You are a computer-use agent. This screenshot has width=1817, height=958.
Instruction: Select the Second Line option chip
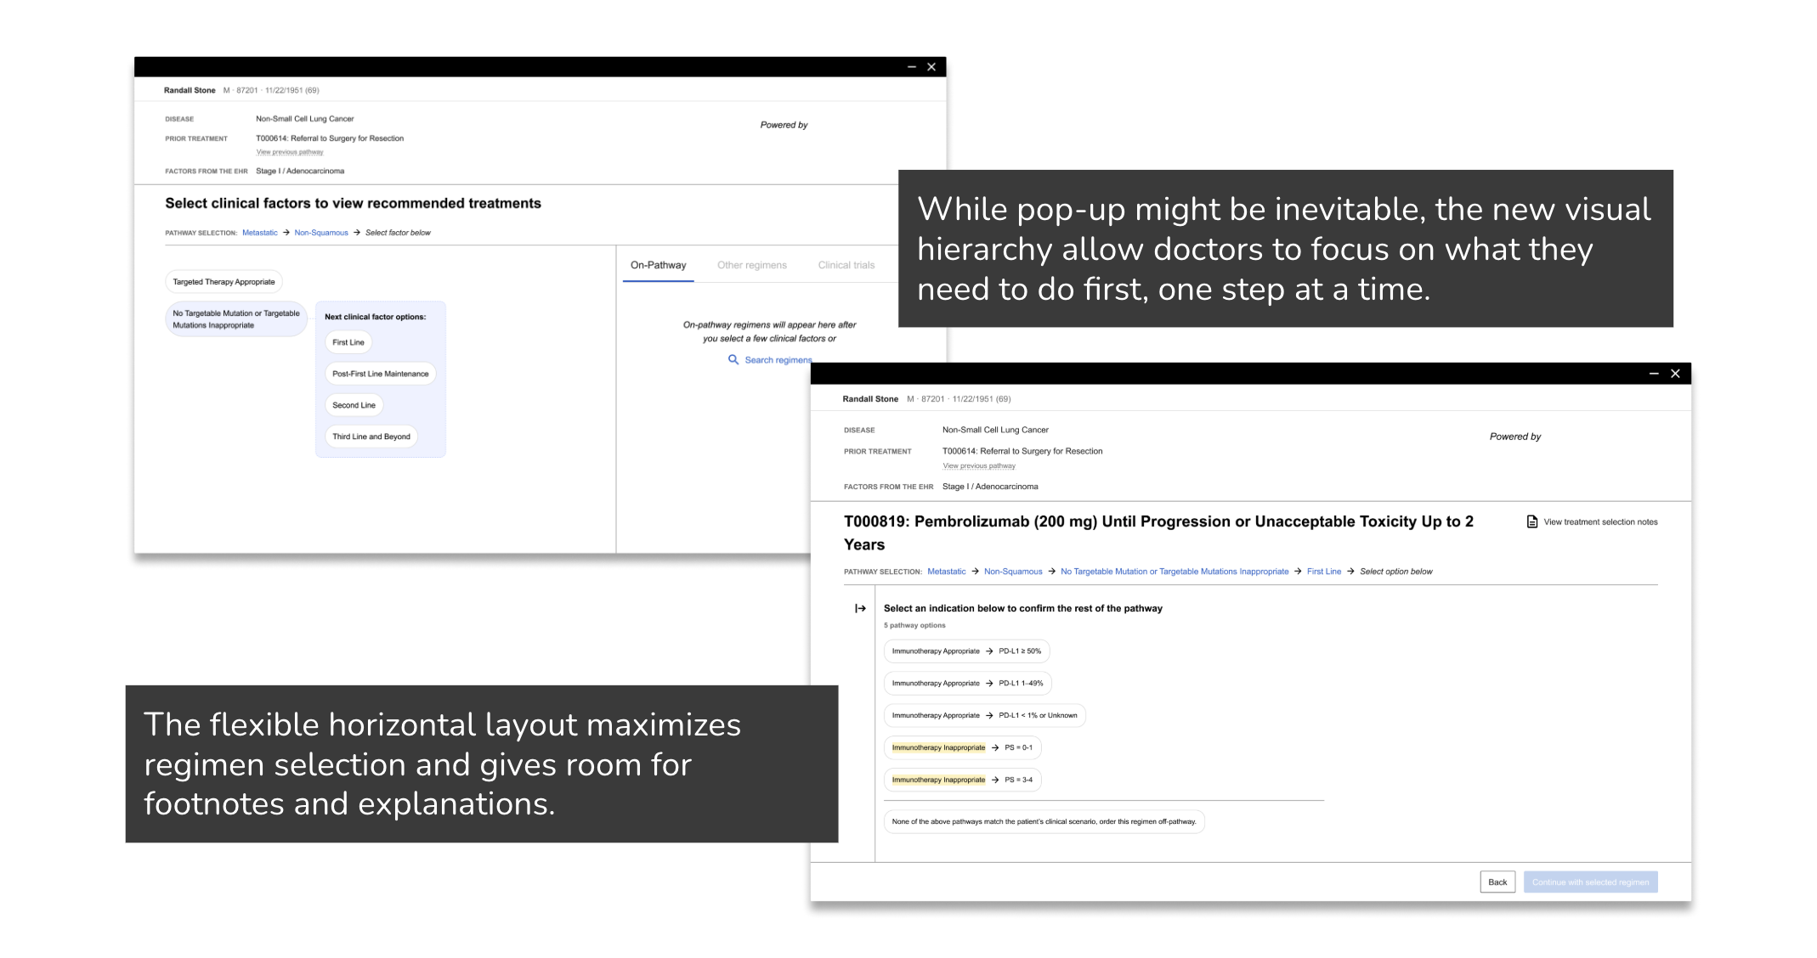[x=354, y=405]
